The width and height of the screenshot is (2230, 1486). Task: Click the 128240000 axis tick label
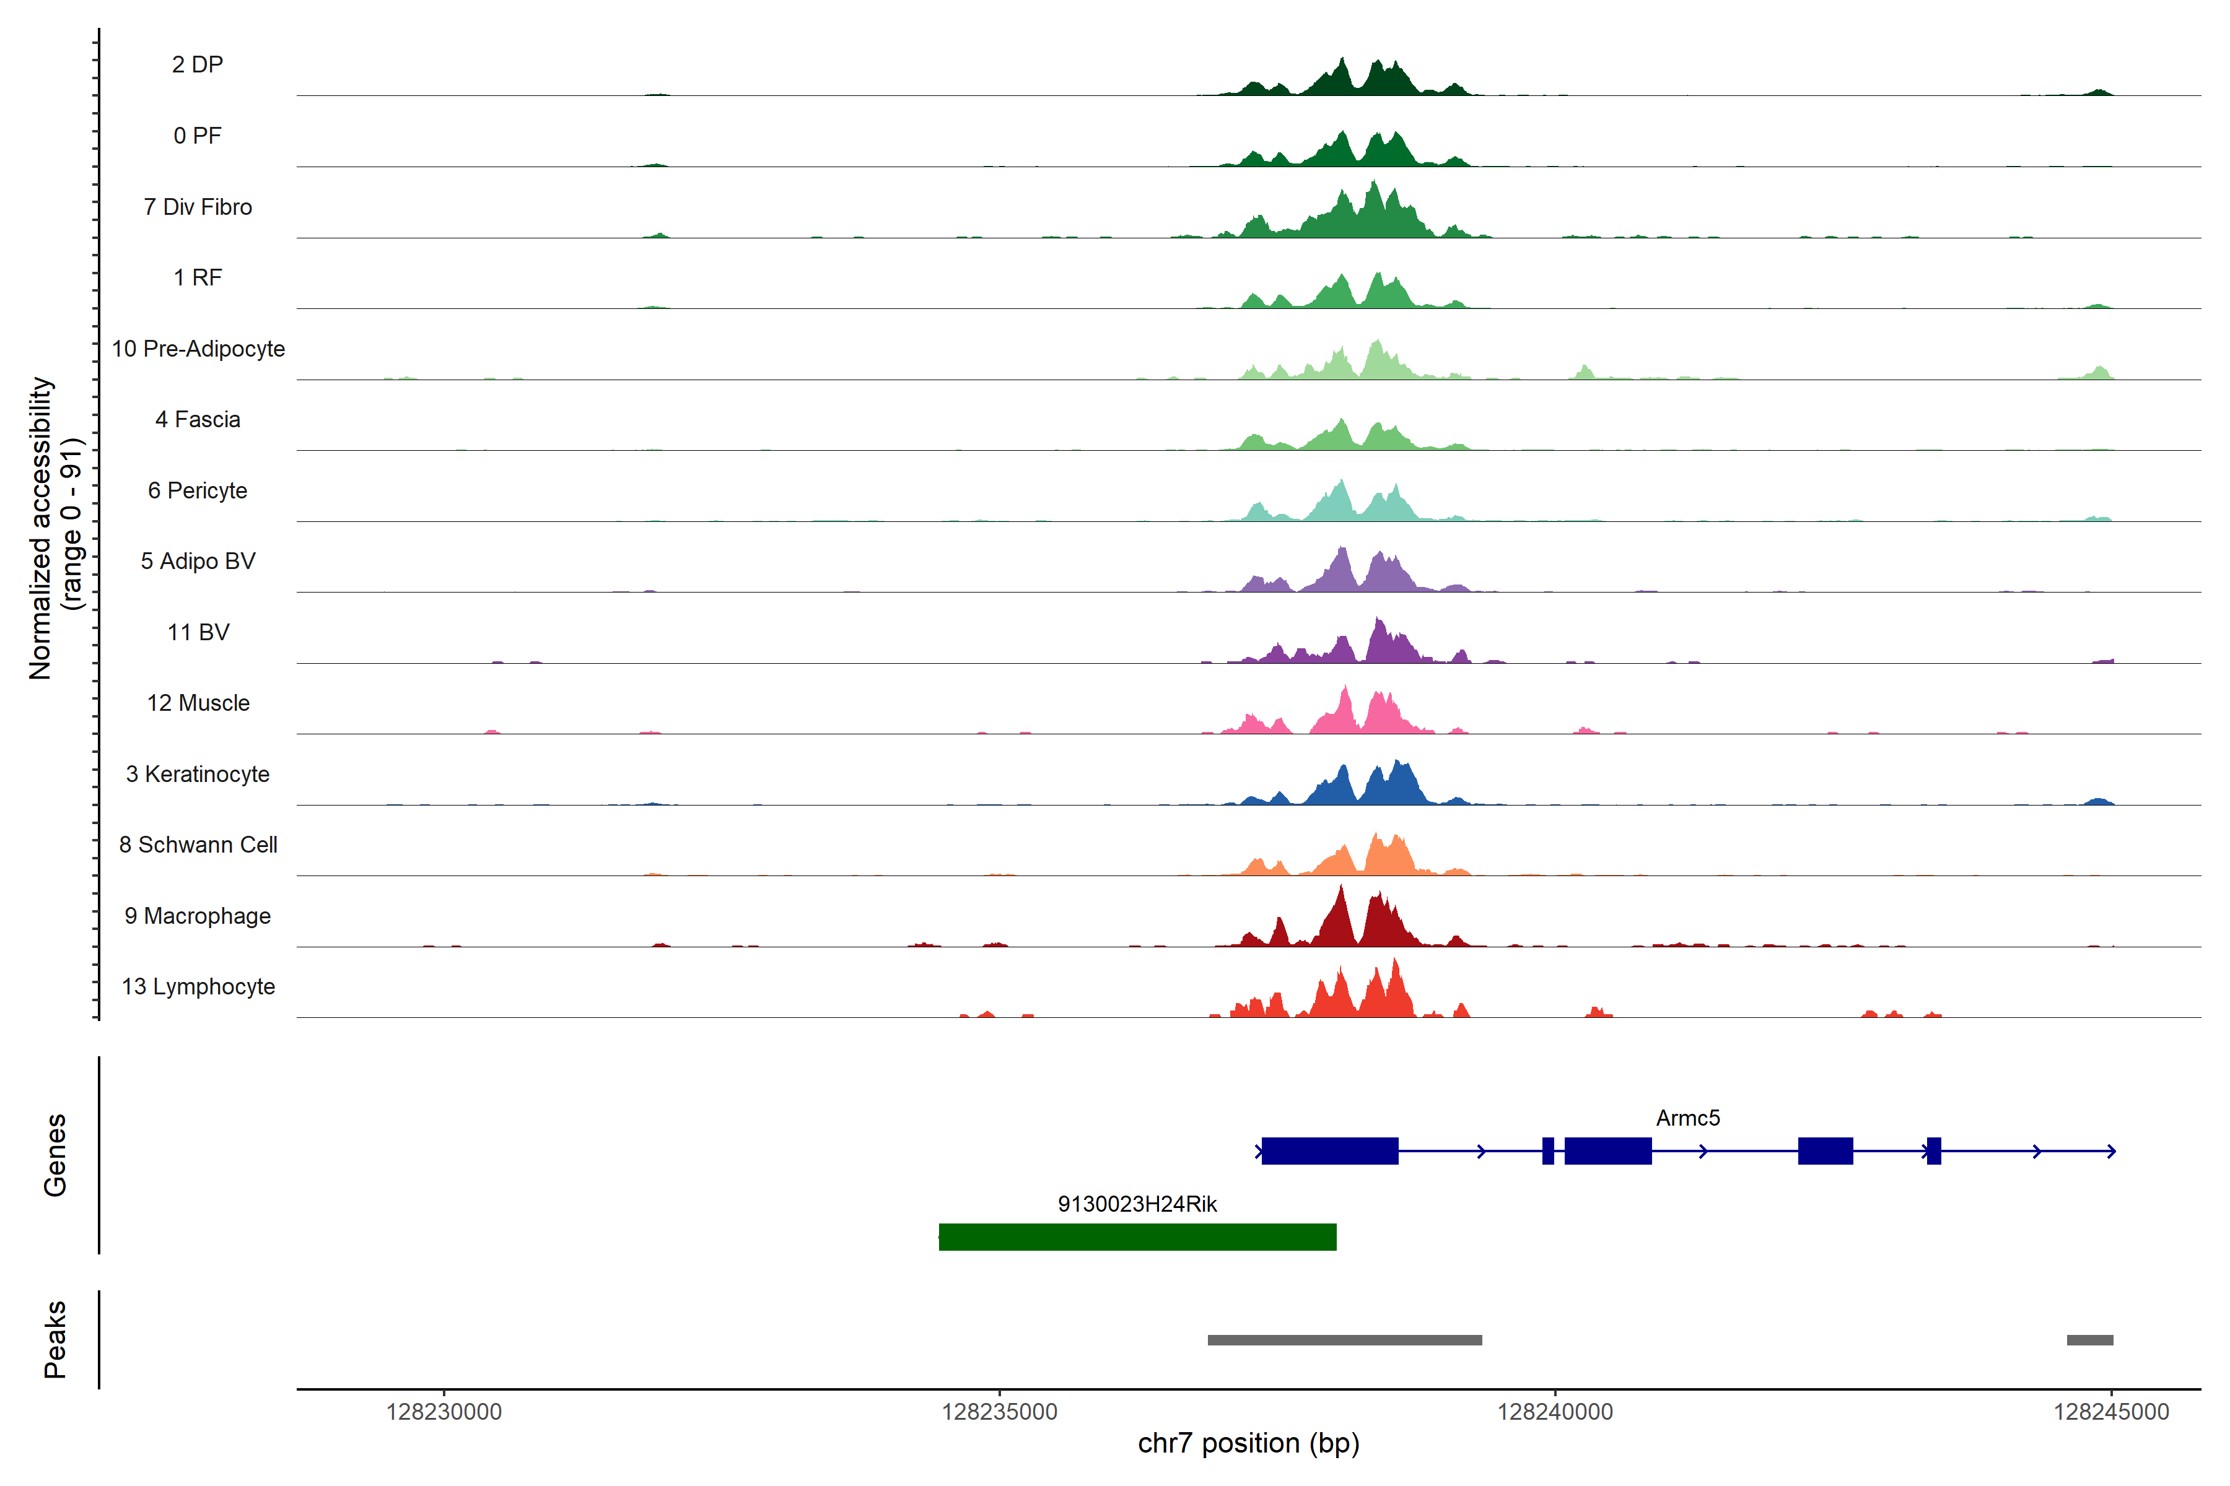tap(1555, 1412)
